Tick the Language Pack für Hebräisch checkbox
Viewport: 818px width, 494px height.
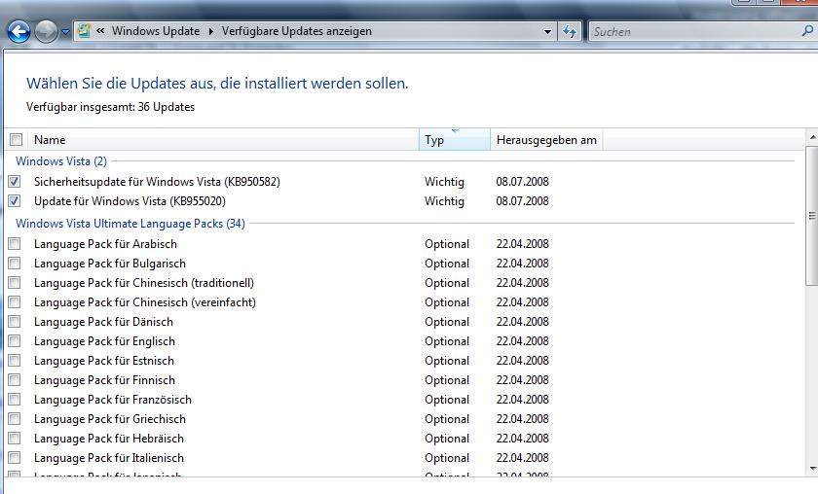pyautogui.click(x=14, y=439)
